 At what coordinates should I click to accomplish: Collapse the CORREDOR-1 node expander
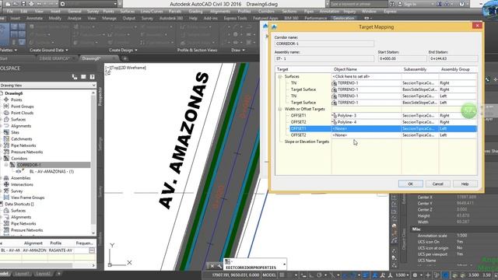point(6,165)
